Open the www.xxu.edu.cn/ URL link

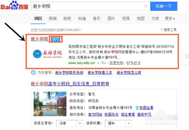[82, 63]
